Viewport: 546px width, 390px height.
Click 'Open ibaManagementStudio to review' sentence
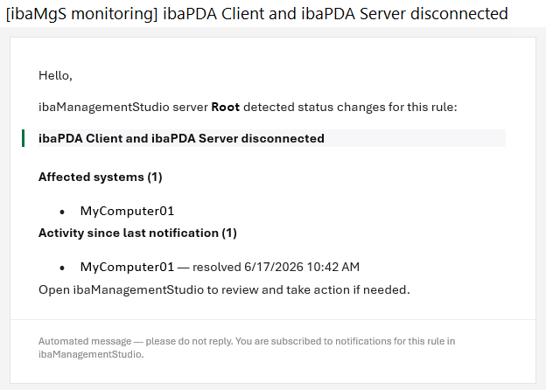(x=224, y=289)
